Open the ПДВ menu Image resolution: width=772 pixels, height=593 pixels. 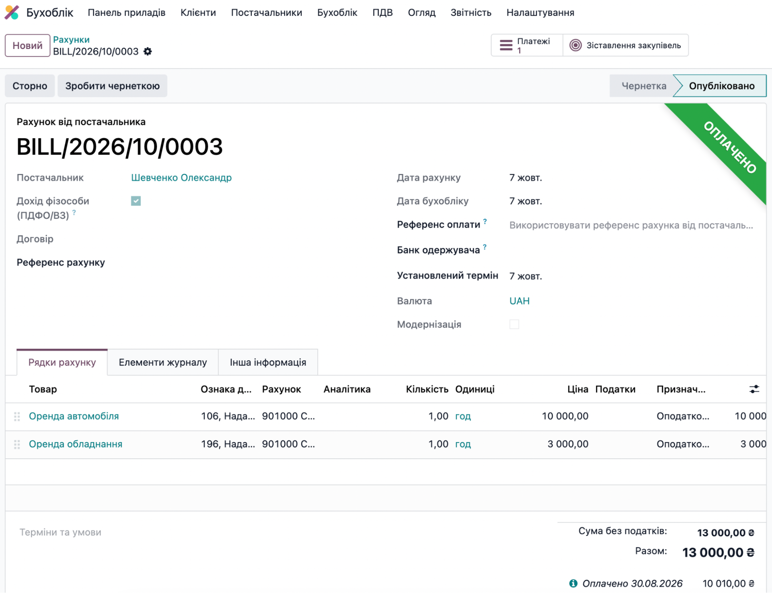[382, 12]
